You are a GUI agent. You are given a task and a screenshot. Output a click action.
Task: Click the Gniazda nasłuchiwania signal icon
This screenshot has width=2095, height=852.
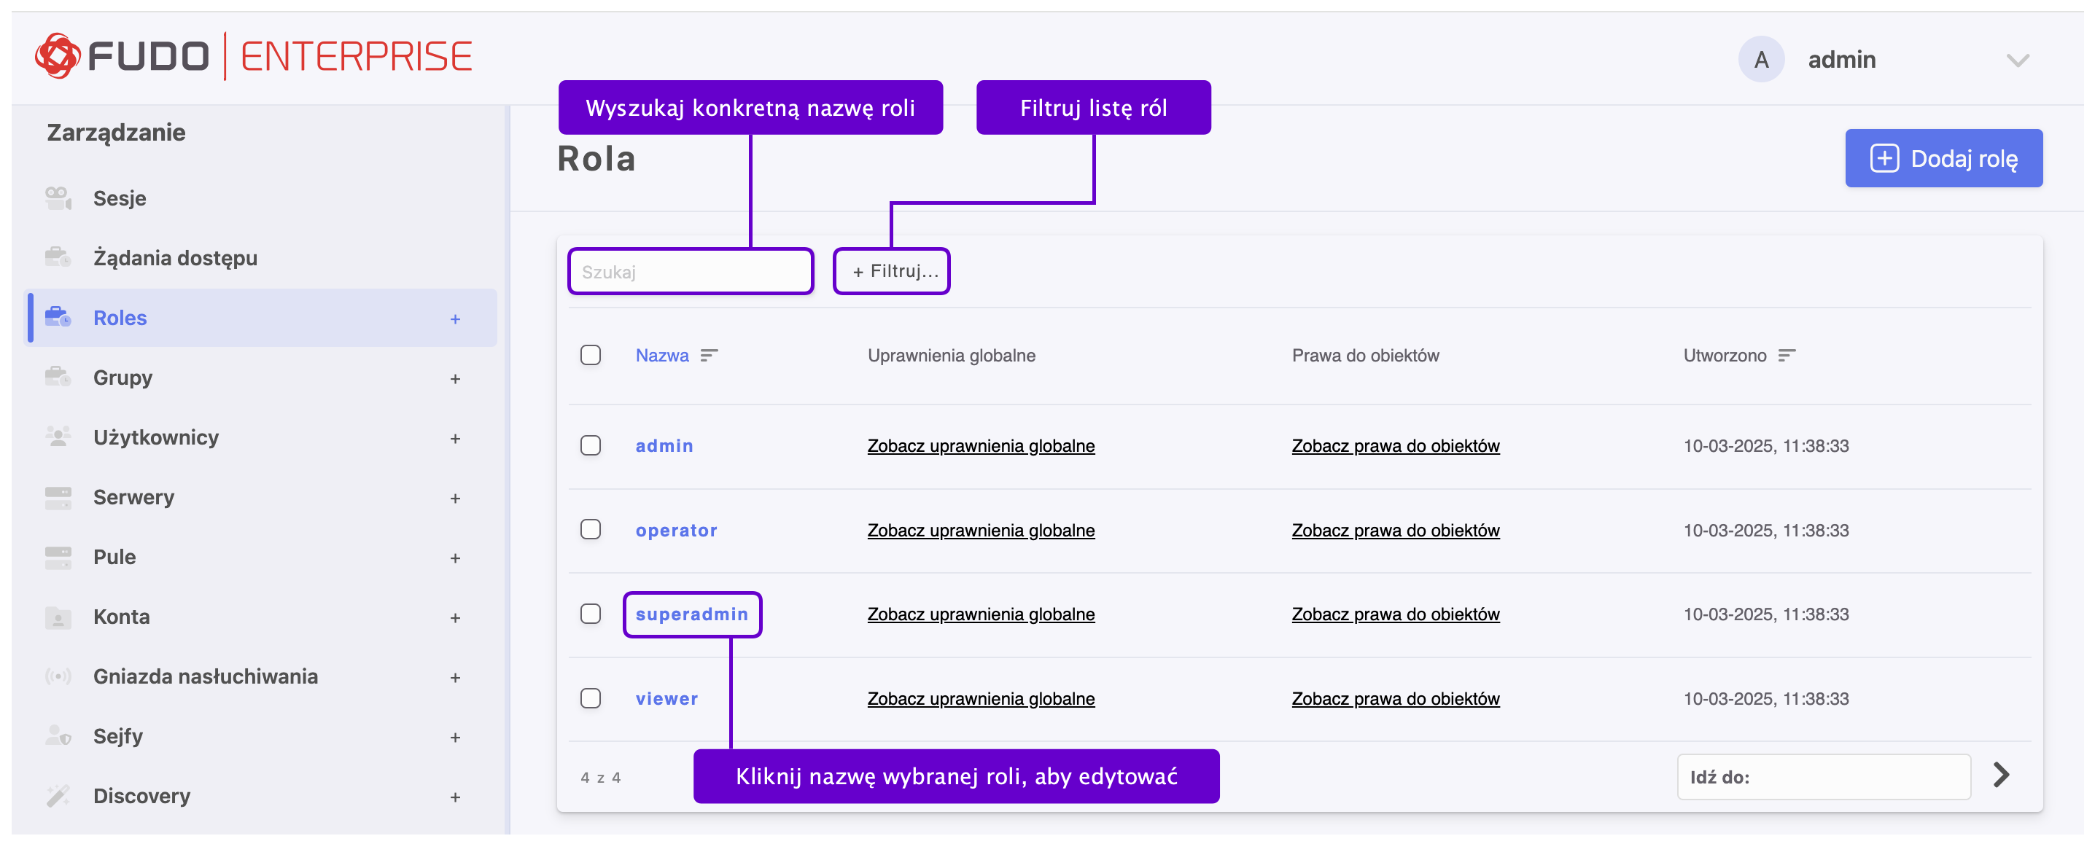pos(58,676)
